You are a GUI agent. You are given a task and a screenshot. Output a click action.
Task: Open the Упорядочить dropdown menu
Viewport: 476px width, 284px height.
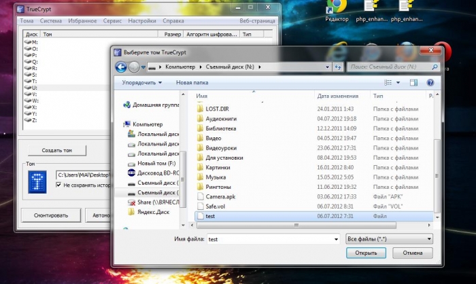[142, 83]
